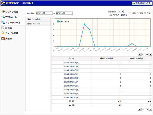The height and width of the screenshot is (115, 153).
Task: Click the short mail icon
Action: tap(3, 22)
